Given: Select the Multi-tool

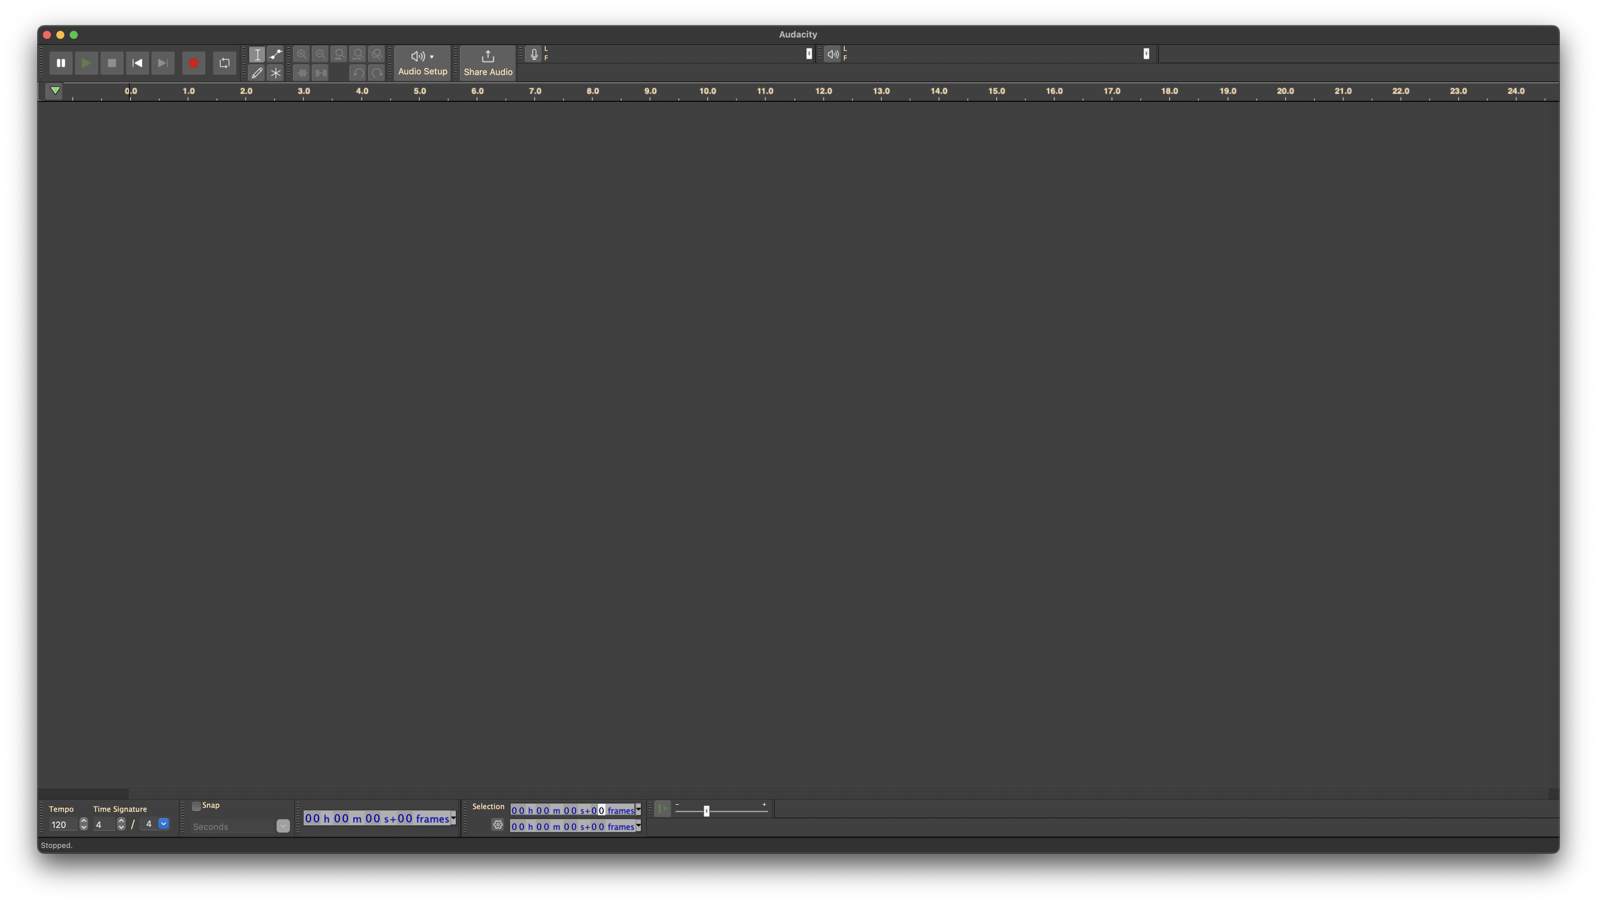Looking at the screenshot, I should tap(276, 72).
